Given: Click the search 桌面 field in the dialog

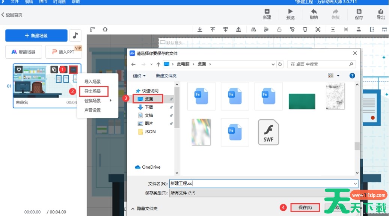Looking at the screenshot, I should (x=321, y=64).
